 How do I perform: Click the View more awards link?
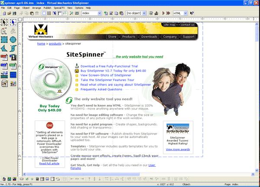tap(178, 149)
